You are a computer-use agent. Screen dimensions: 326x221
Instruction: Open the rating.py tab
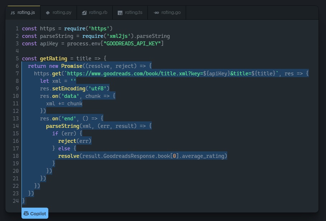pos(58,12)
